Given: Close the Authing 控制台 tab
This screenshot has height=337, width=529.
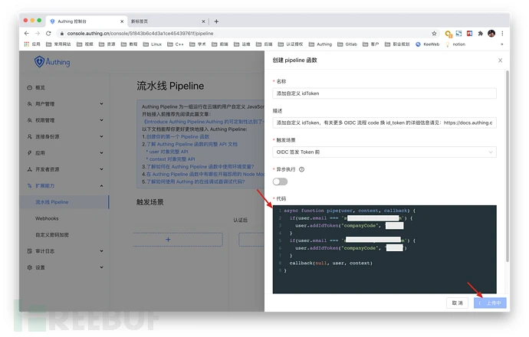Looking at the screenshot, I should tap(122, 21).
